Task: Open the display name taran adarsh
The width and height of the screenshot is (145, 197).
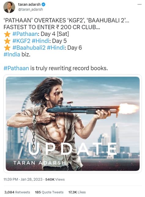Action: [x=29, y=4]
